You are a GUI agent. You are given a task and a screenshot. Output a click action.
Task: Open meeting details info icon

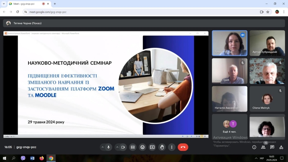click(x=254, y=147)
